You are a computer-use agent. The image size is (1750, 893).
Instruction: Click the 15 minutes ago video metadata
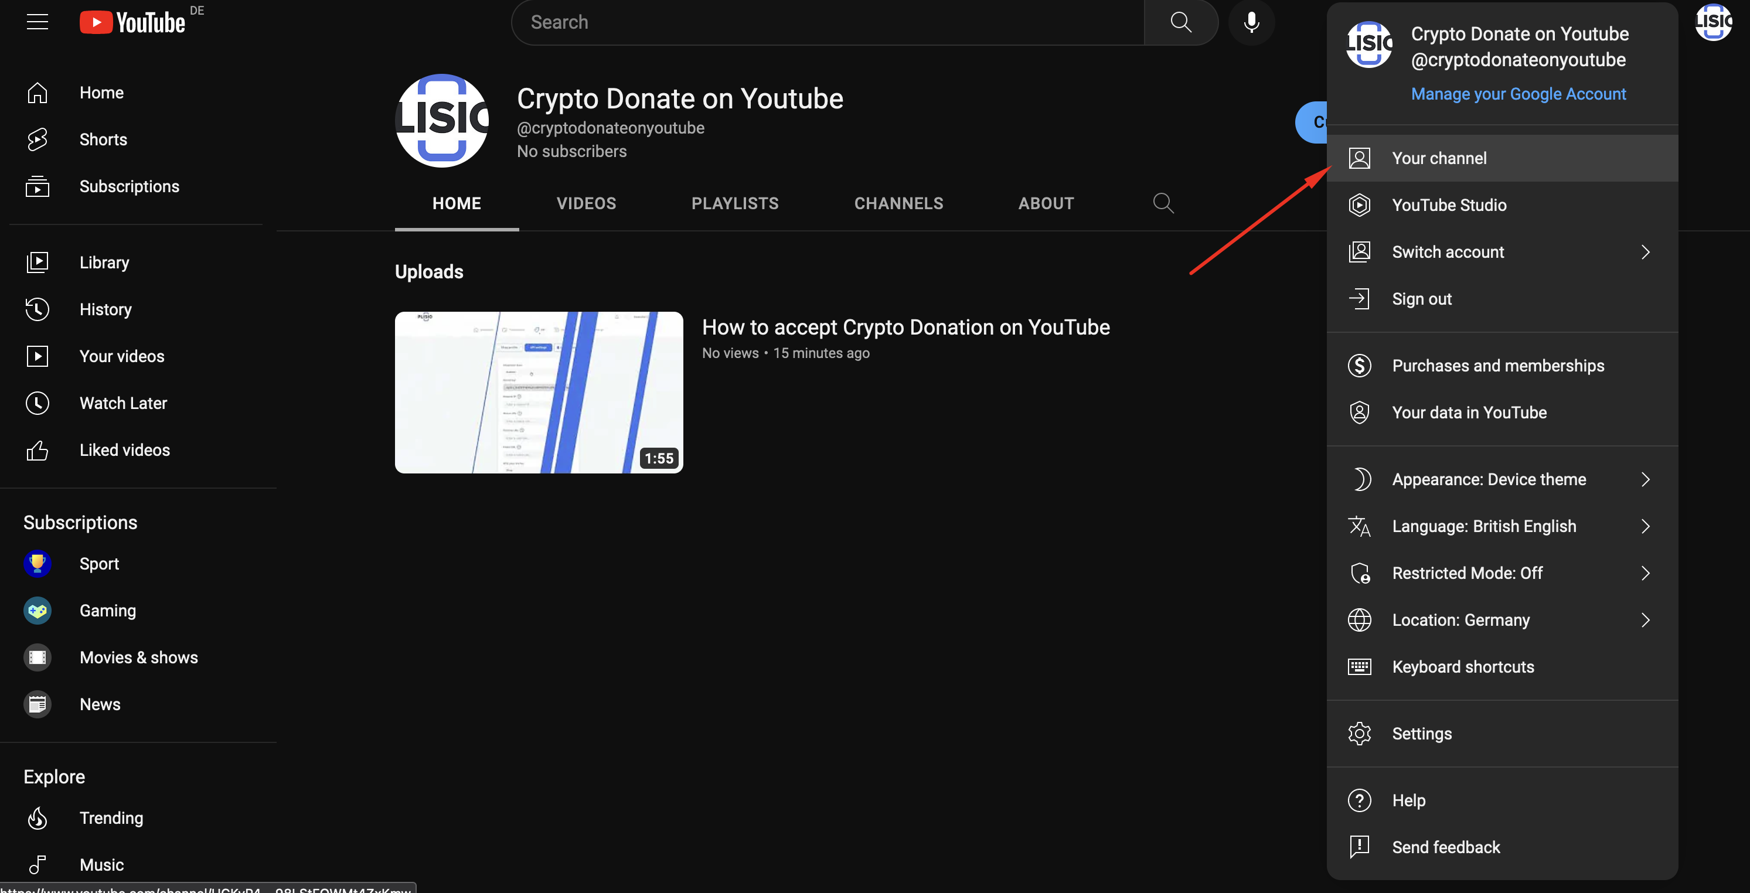tap(820, 353)
